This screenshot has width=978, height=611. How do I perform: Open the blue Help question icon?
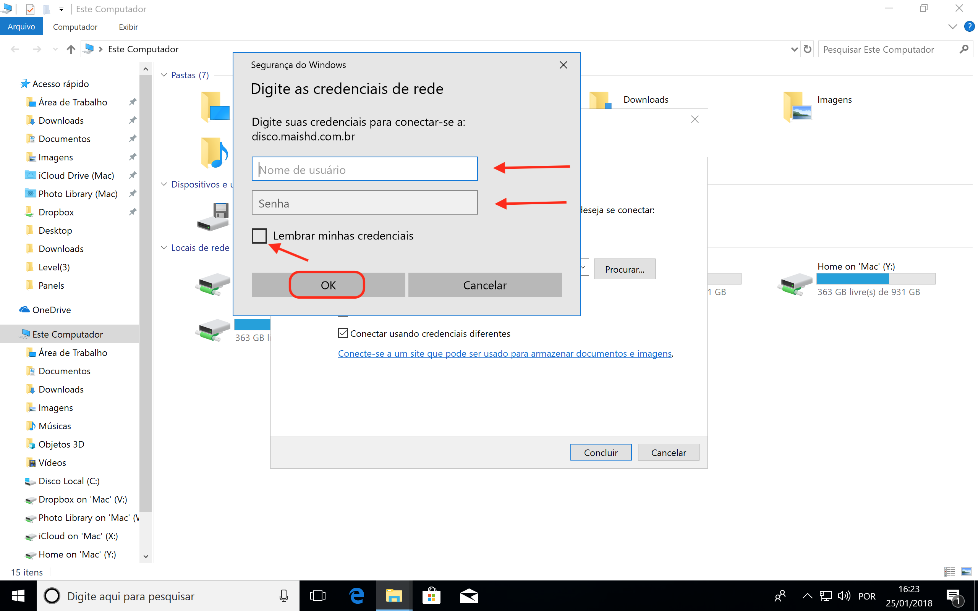969,27
